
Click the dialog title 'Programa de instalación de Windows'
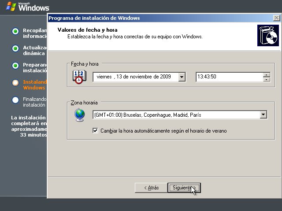(x=94, y=18)
